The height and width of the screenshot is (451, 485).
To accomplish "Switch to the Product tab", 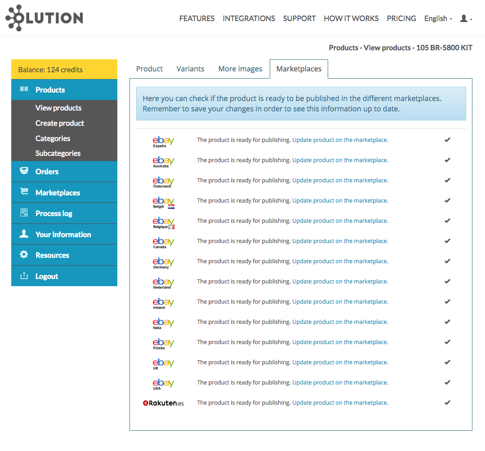I will (149, 69).
